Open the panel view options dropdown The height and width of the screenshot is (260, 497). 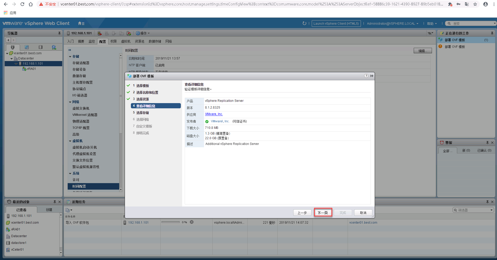tap(431, 33)
